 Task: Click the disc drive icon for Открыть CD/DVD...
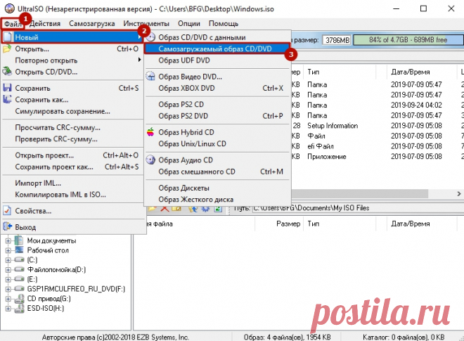point(7,71)
